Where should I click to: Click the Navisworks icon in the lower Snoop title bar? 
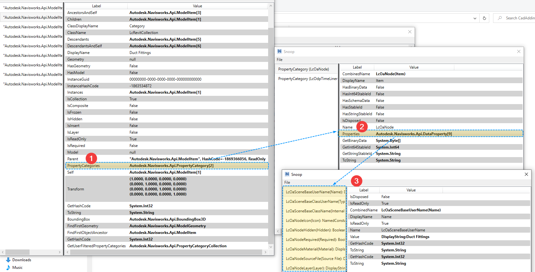coord(287,174)
